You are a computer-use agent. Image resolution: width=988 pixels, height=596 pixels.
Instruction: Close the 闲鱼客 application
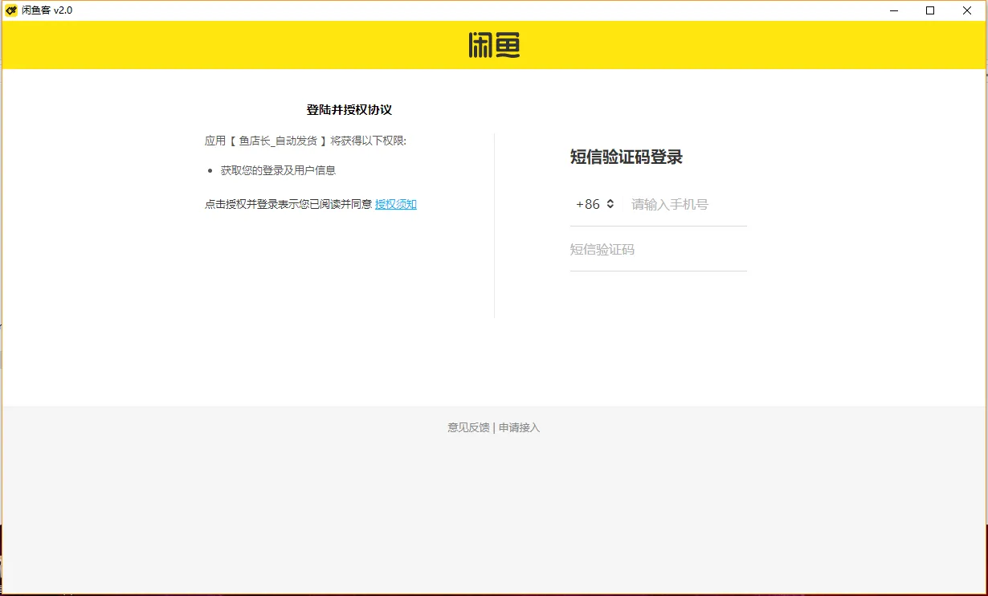point(966,10)
